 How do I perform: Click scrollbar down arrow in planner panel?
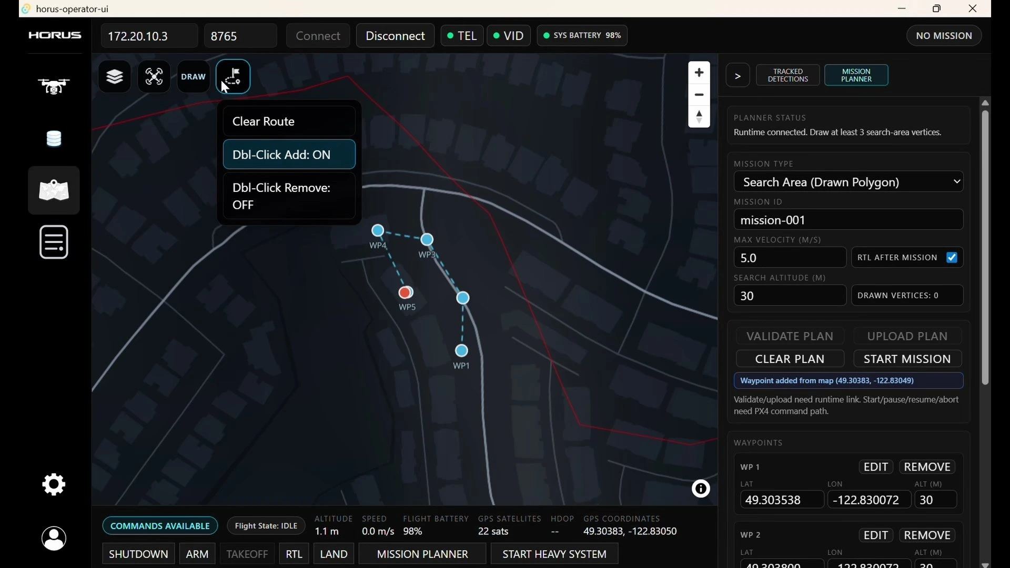[x=985, y=564]
